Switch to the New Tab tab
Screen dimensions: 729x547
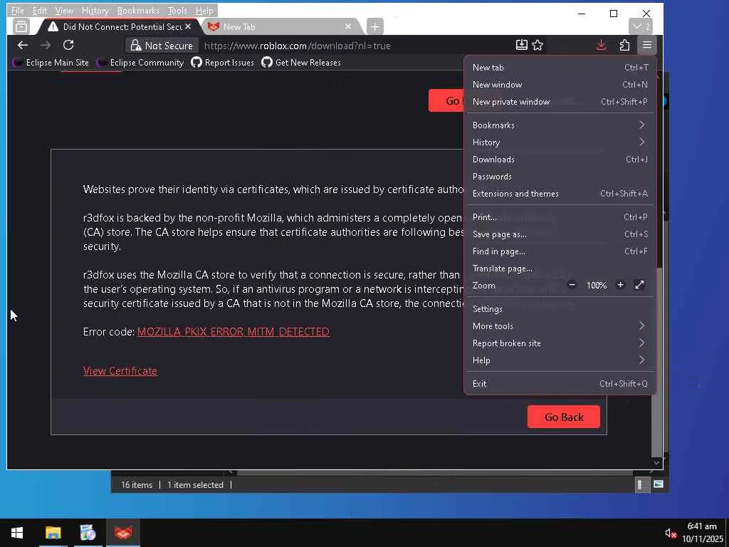point(279,26)
